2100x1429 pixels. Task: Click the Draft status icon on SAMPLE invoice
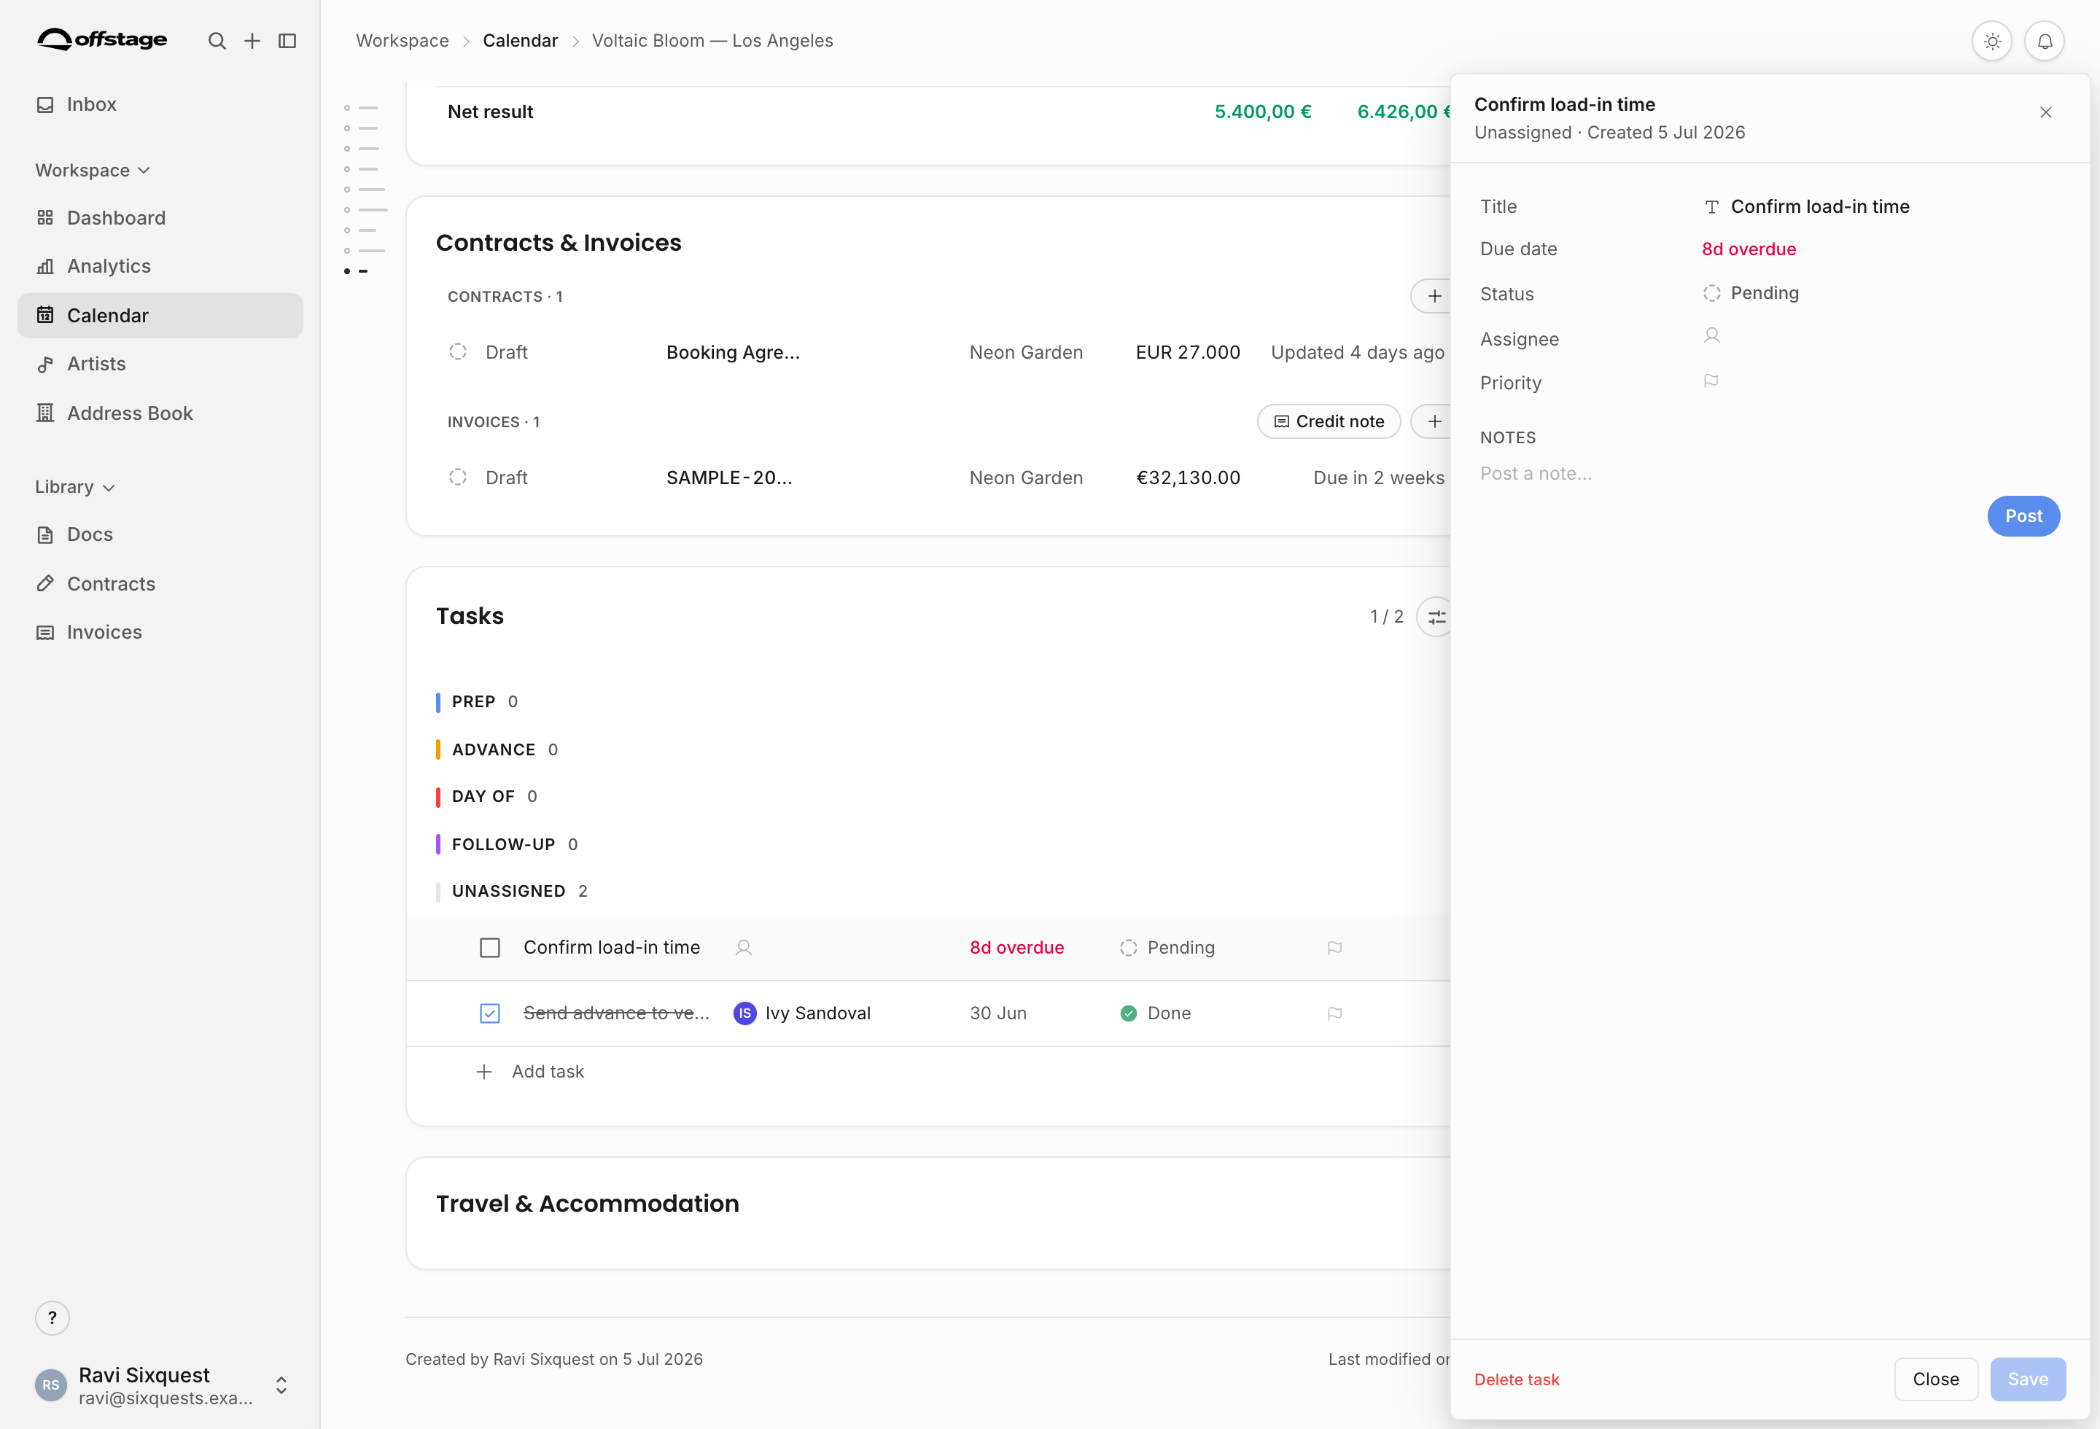pos(458,477)
